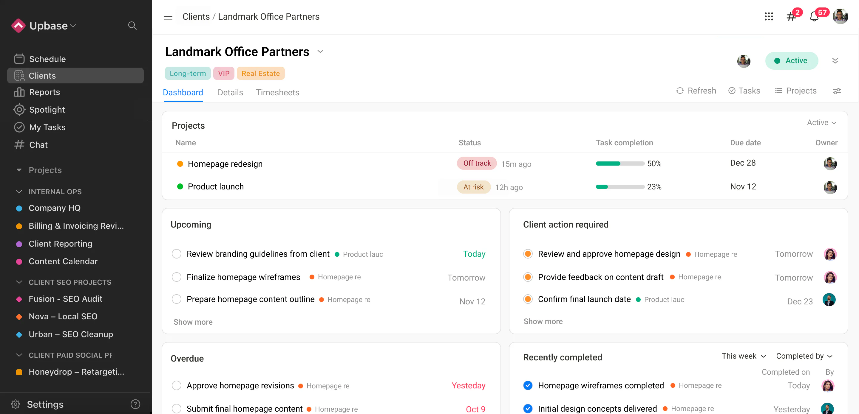This screenshot has height=414, width=859.
Task: Click the Spotlight target icon
Action: point(19,110)
